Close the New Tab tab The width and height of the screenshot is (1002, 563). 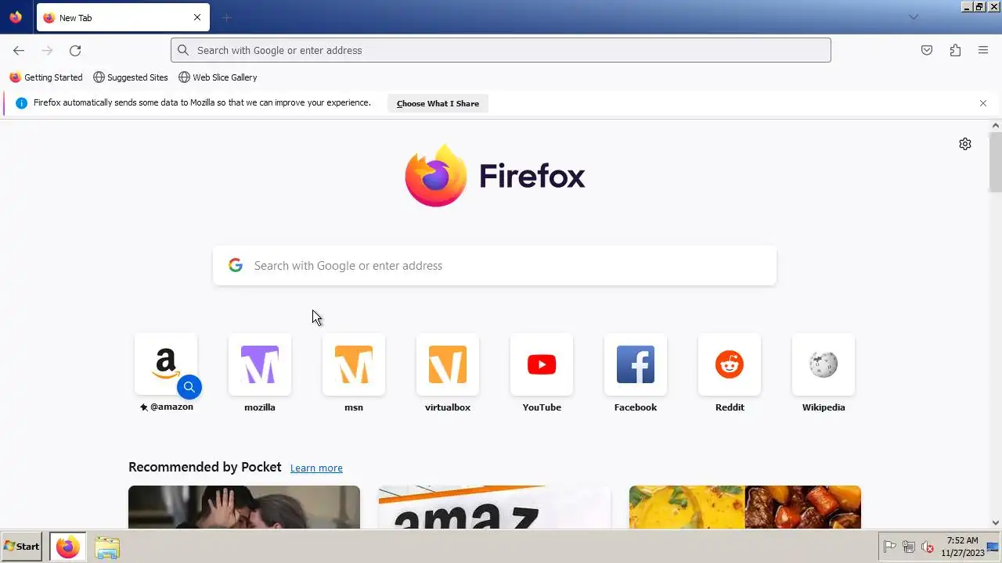(197, 17)
